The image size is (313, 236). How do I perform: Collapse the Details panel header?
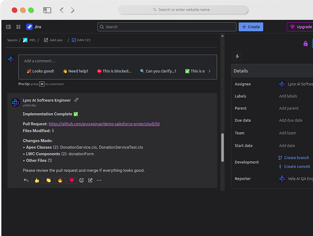[x=272, y=71]
